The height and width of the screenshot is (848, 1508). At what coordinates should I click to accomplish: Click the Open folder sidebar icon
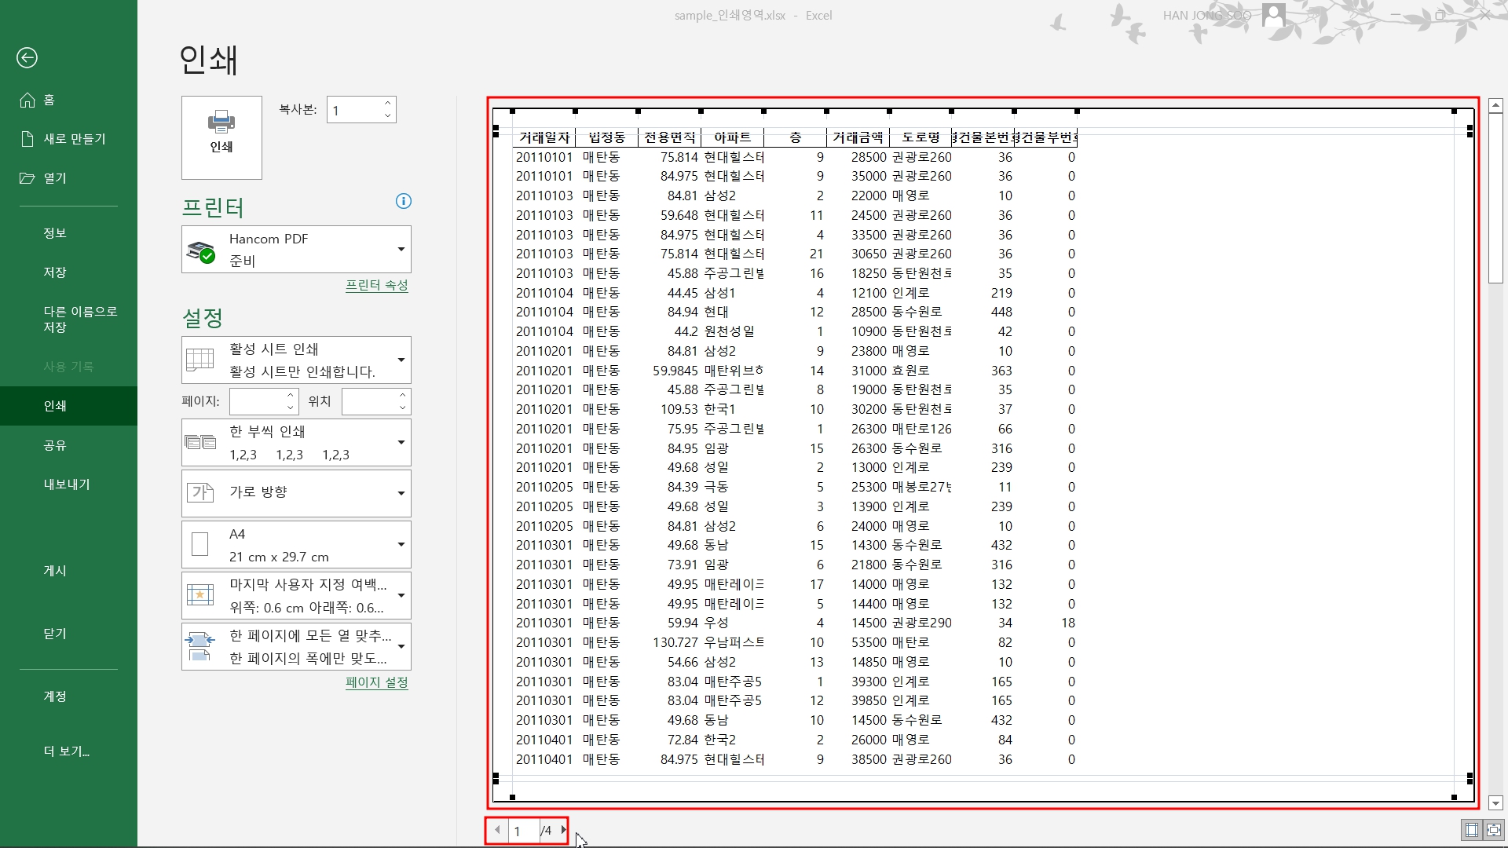pyautogui.click(x=27, y=178)
